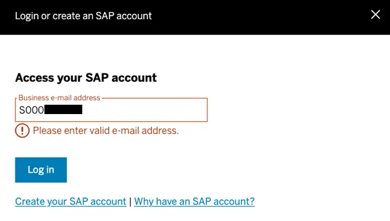
Task: Click the Access your SAP account heading
Action: click(86, 77)
